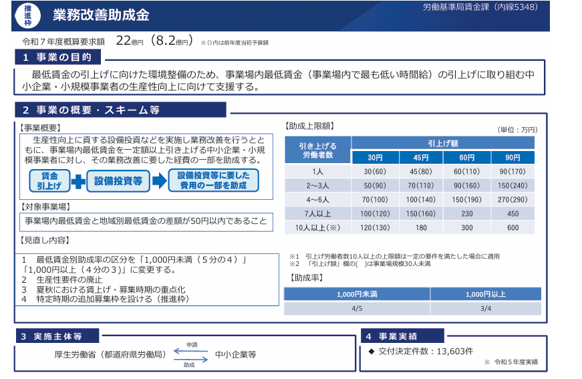Click the 90円 column header
This screenshot has width=582, height=379.
(x=513, y=158)
